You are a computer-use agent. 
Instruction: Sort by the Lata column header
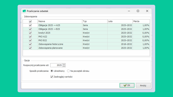(x=120, y=21)
